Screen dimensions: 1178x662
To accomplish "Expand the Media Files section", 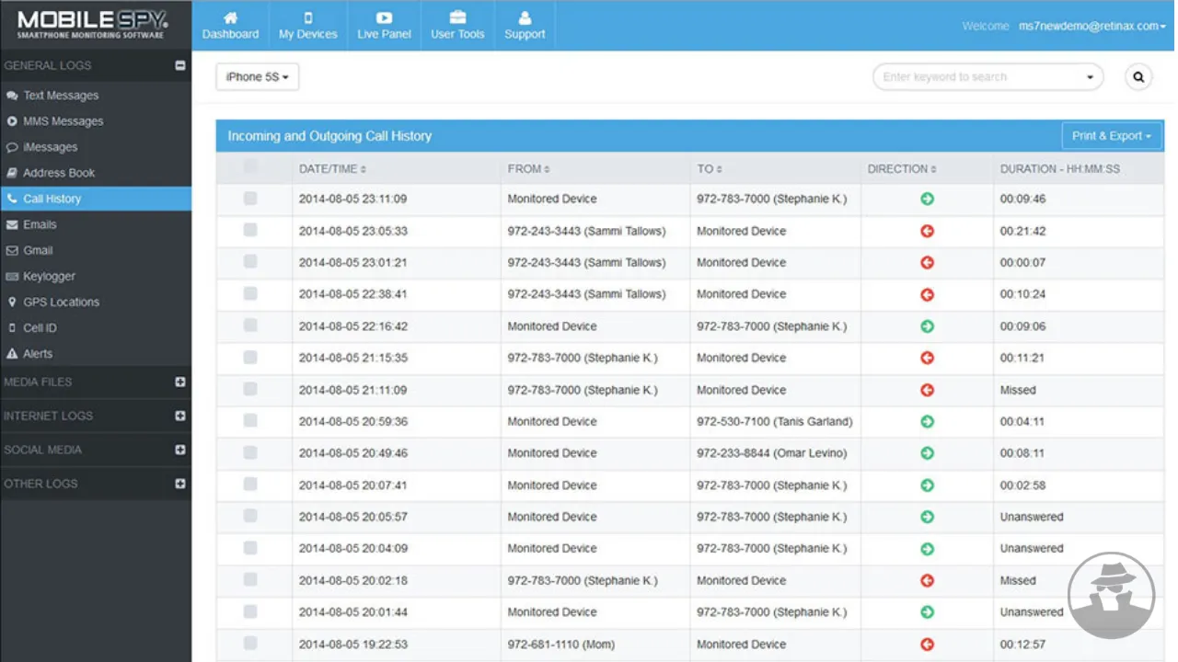I will point(180,382).
